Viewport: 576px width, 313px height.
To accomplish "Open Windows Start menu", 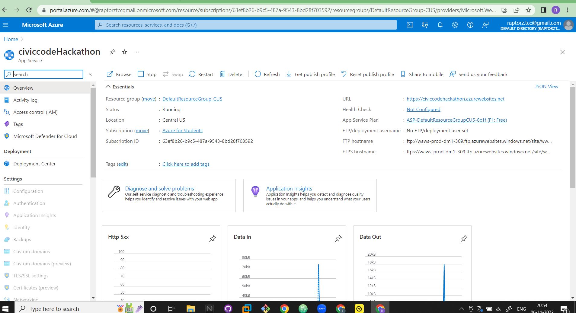I will coord(5,308).
